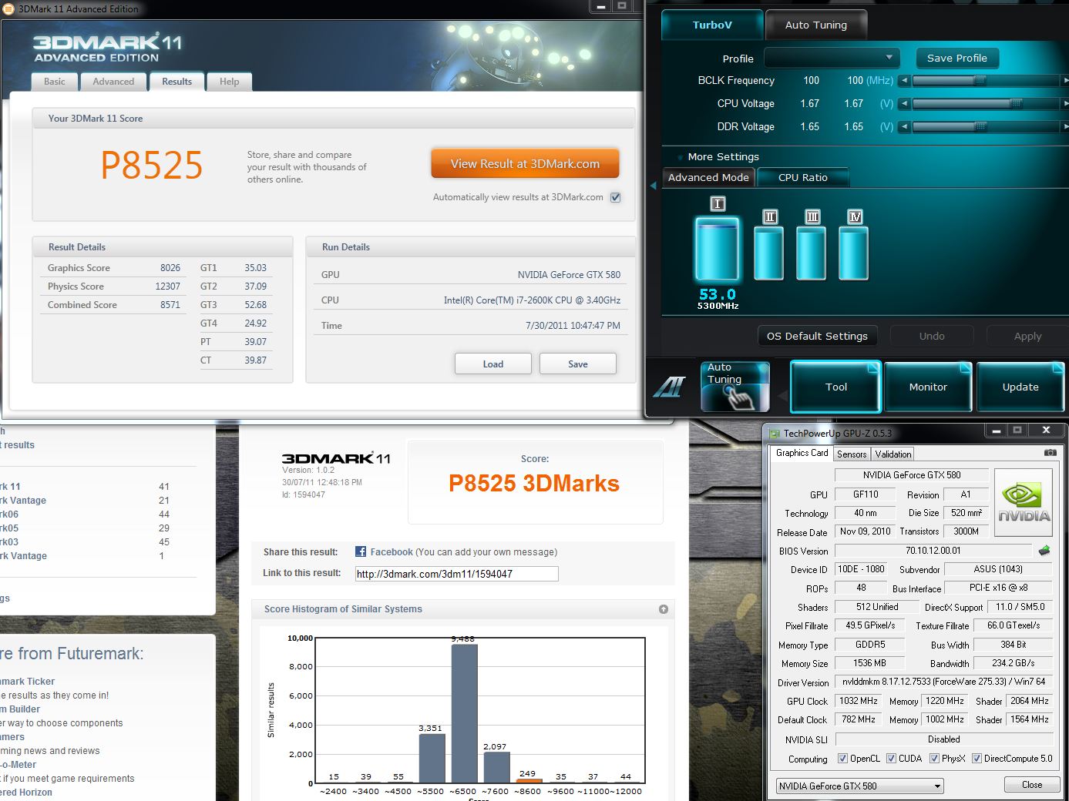Adjust the DDR Voltage slider handle

click(x=980, y=126)
